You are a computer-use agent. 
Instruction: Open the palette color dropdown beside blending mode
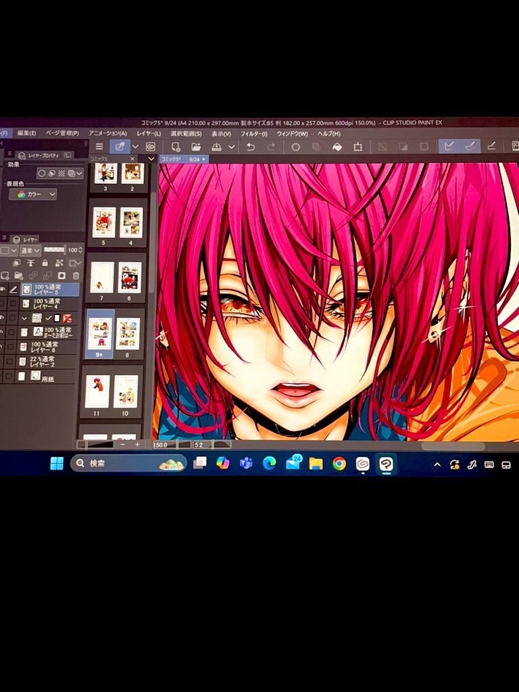tap(8, 250)
